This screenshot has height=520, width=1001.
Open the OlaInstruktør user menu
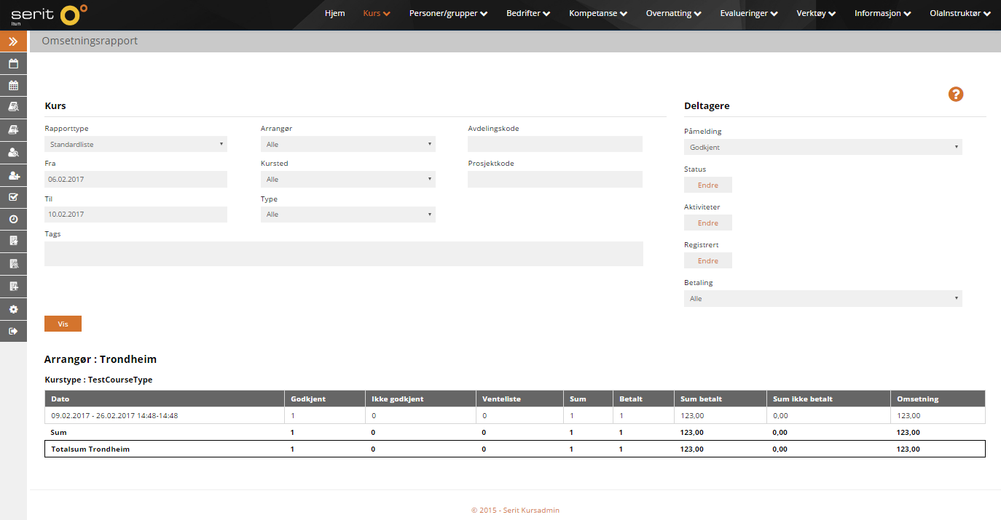click(959, 13)
